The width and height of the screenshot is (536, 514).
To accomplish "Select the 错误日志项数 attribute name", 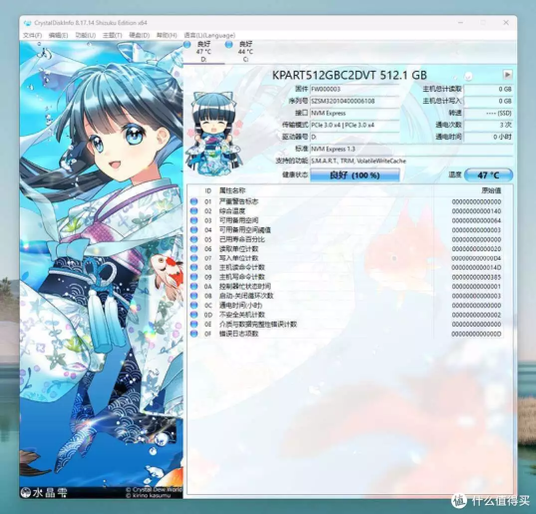I will coord(238,333).
